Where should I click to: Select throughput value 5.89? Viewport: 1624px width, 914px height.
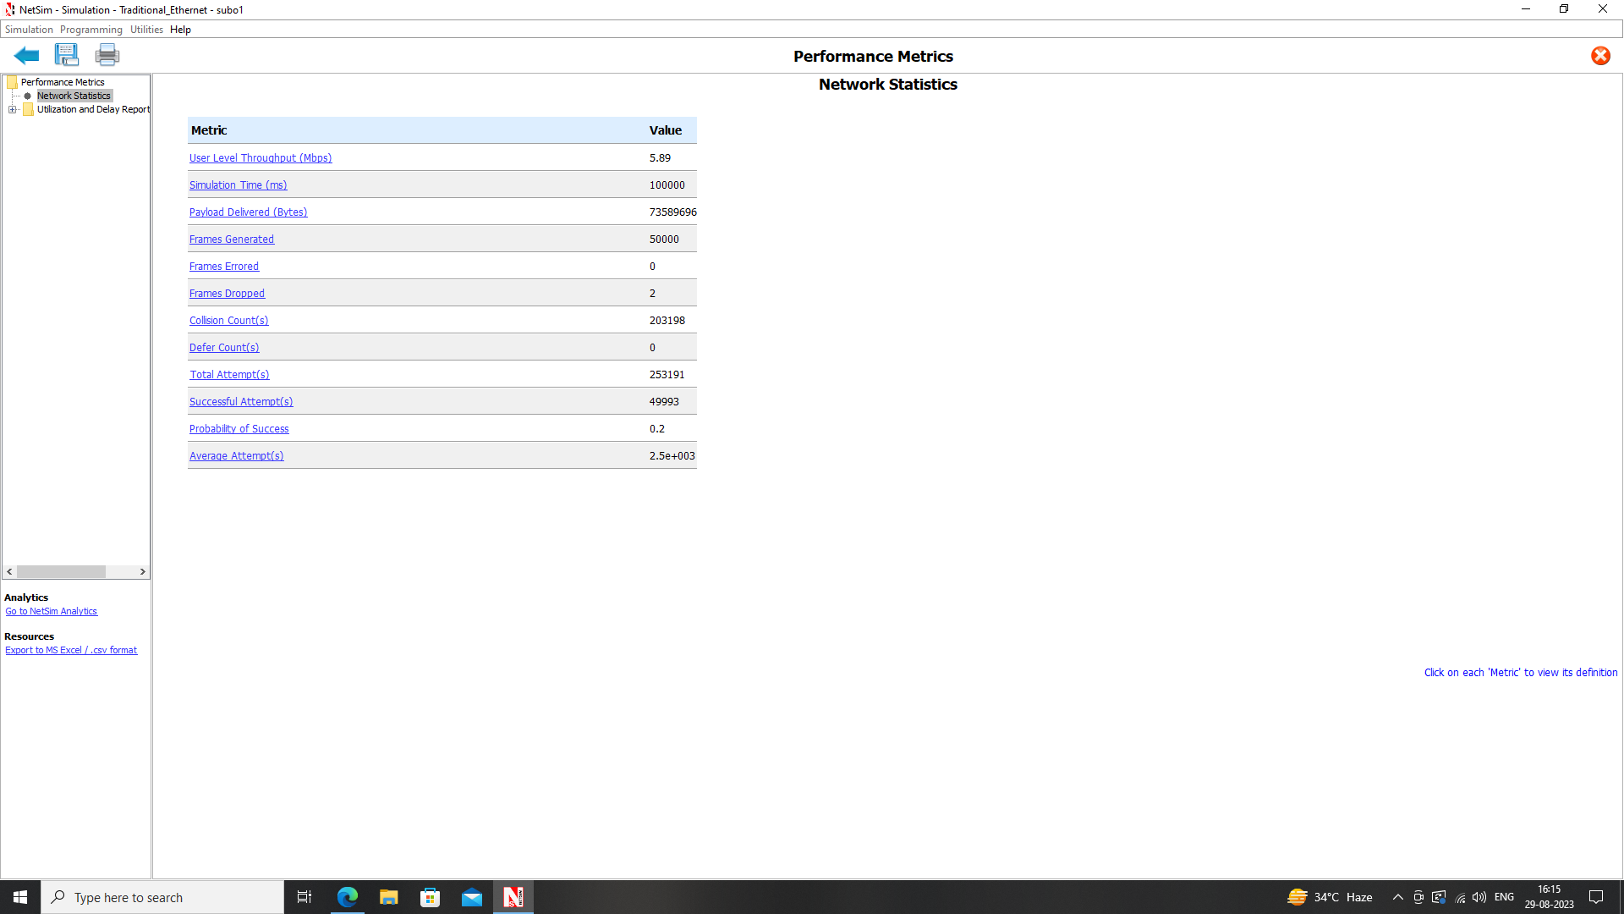[x=660, y=158]
